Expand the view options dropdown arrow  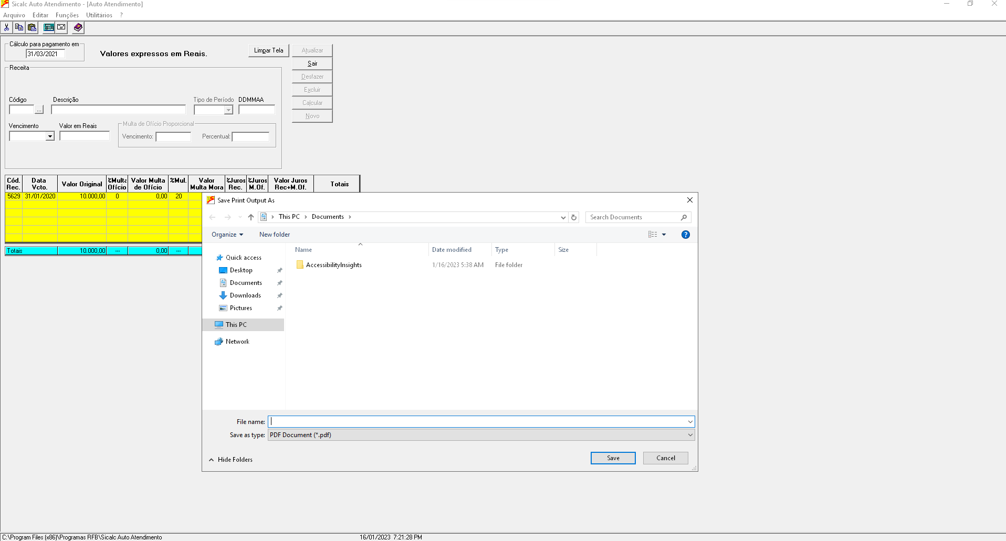tap(664, 235)
